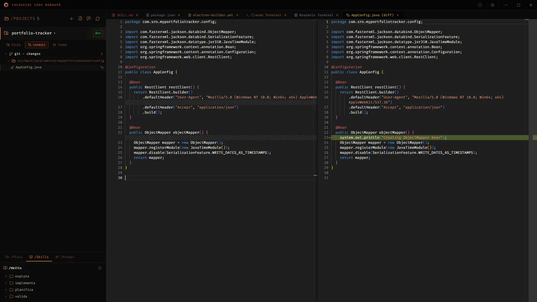The width and height of the screenshot is (537, 302).
Task: Click line number 23 in right diff pane
Action: click(326, 137)
